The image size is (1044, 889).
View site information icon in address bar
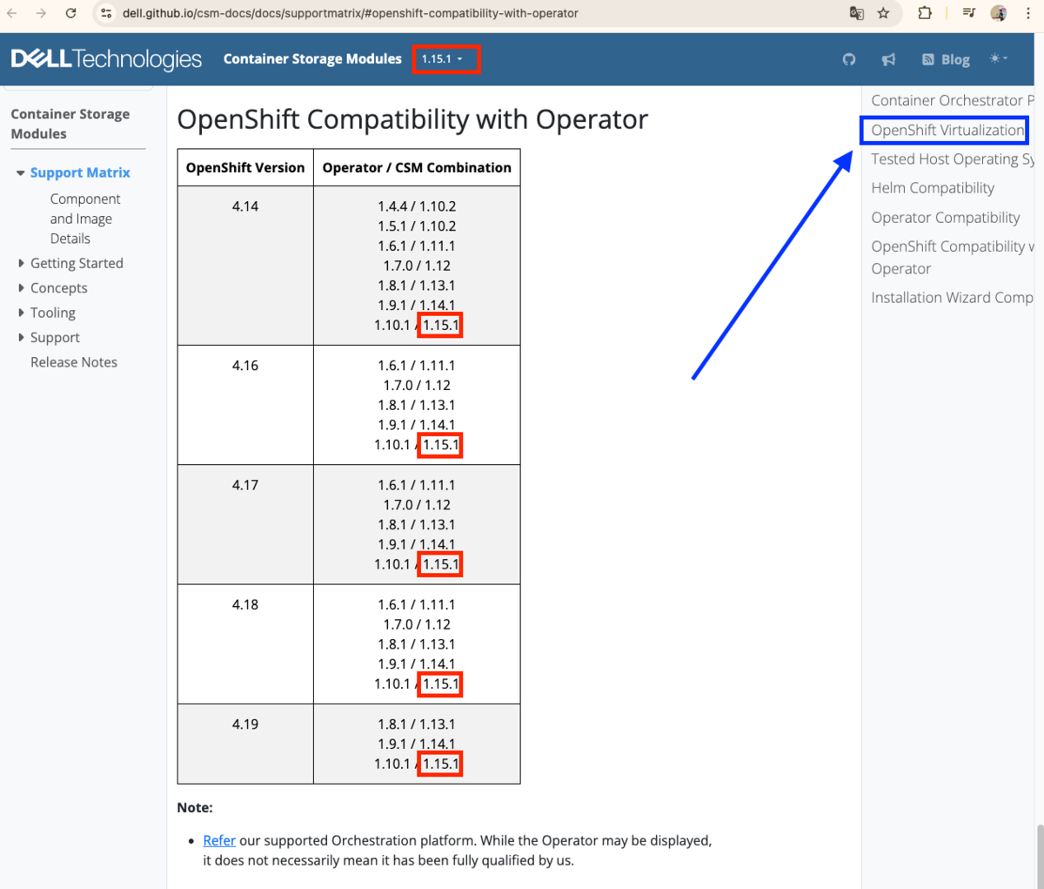tap(106, 13)
